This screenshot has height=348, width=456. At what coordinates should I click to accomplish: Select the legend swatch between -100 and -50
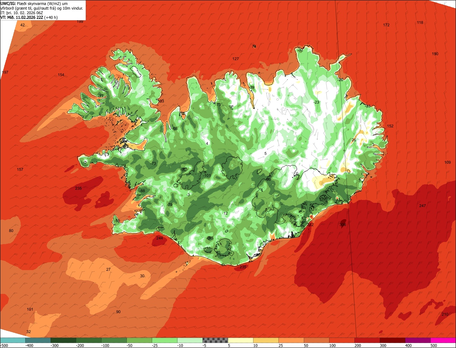coord(114,340)
